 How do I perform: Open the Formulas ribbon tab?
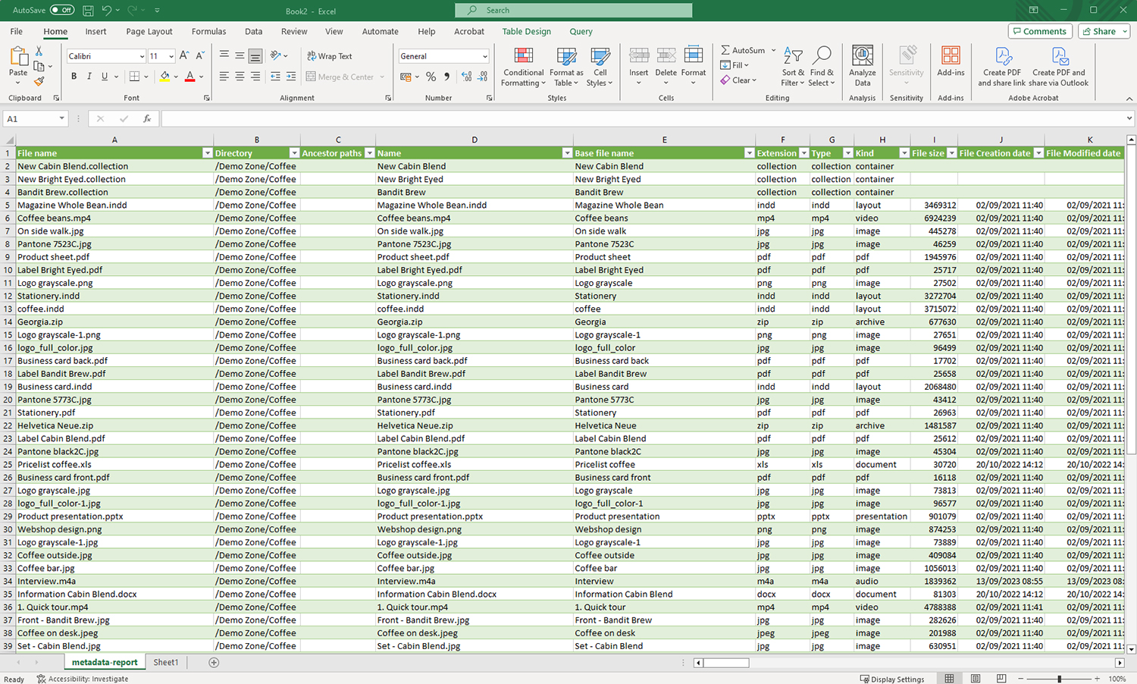pyautogui.click(x=208, y=32)
